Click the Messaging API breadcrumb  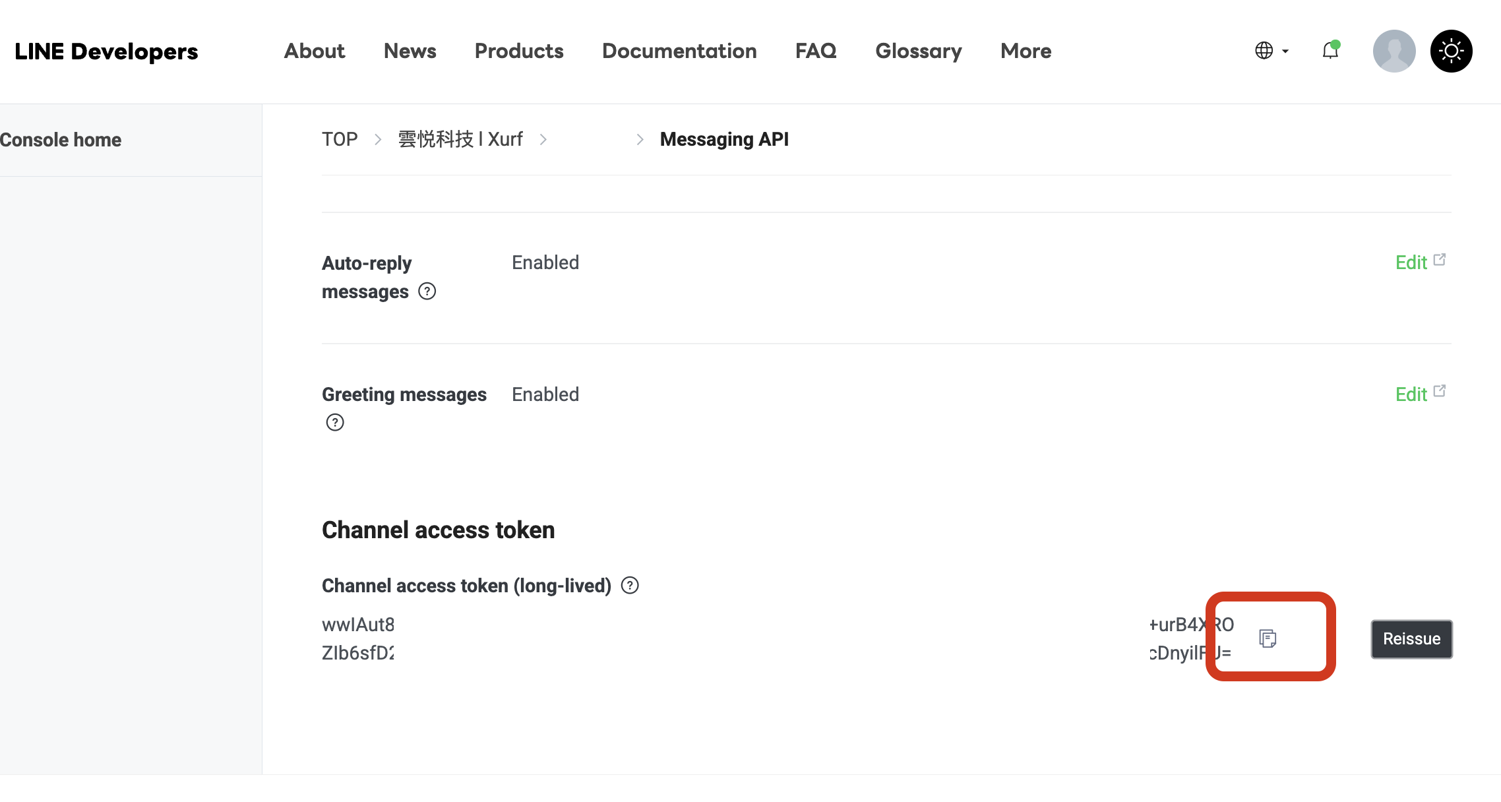(x=724, y=139)
